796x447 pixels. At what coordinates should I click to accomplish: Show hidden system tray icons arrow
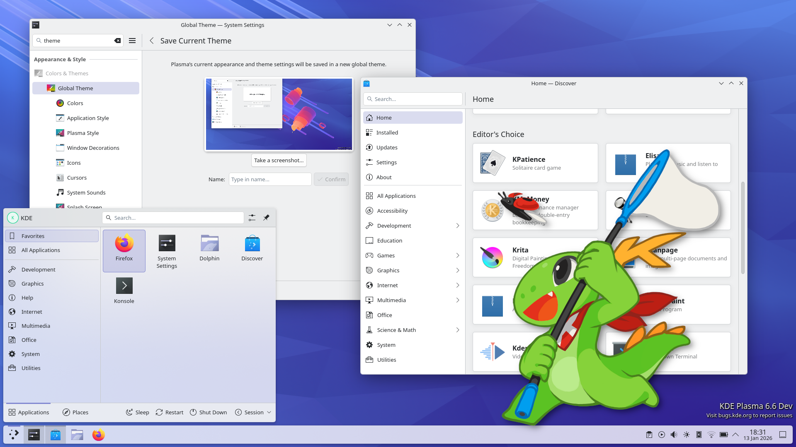[735, 435]
